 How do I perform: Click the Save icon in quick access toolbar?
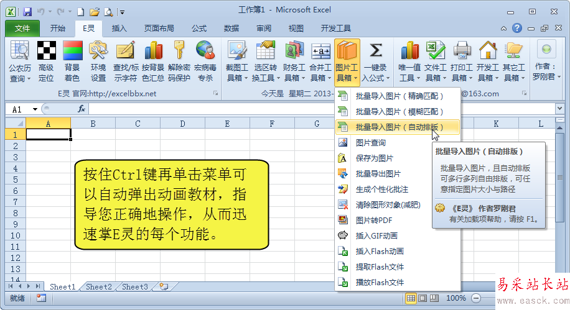tap(27, 12)
